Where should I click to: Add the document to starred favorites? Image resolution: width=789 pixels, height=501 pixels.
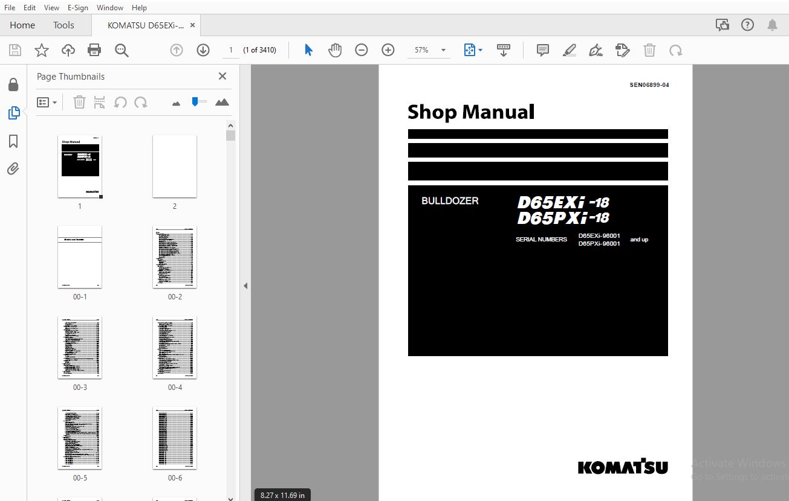pyautogui.click(x=41, y=50)
